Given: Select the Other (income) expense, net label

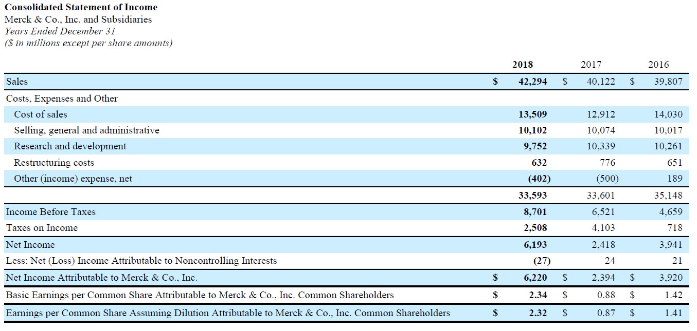Looking at the screenshot, I should pyautogui.click(x=73, y=179).
